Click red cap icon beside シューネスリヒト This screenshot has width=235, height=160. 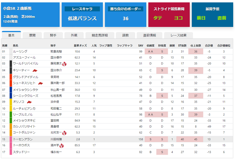[41, 83]
